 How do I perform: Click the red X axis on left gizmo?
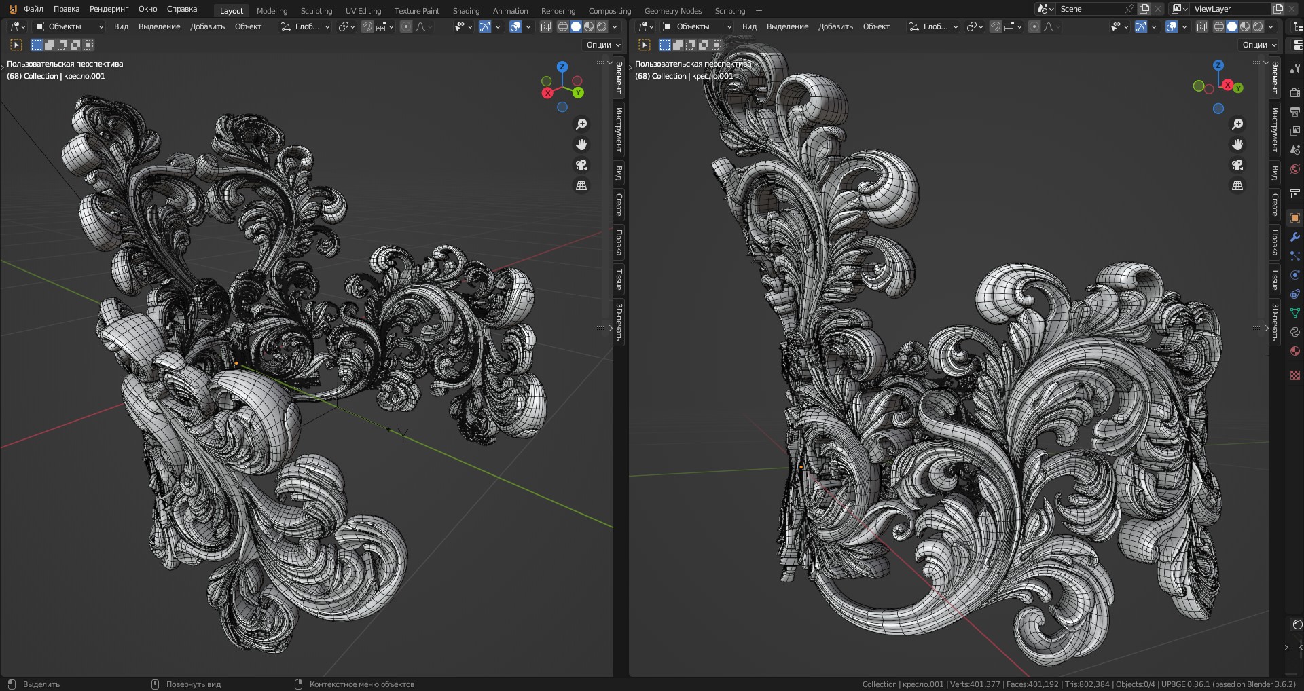pyautogui.click(x=547, y=93)
